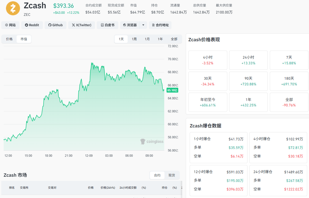This screenshot has width=309, height=198.
Task: Click the 7天 performance card
Action: pos(289,60)
